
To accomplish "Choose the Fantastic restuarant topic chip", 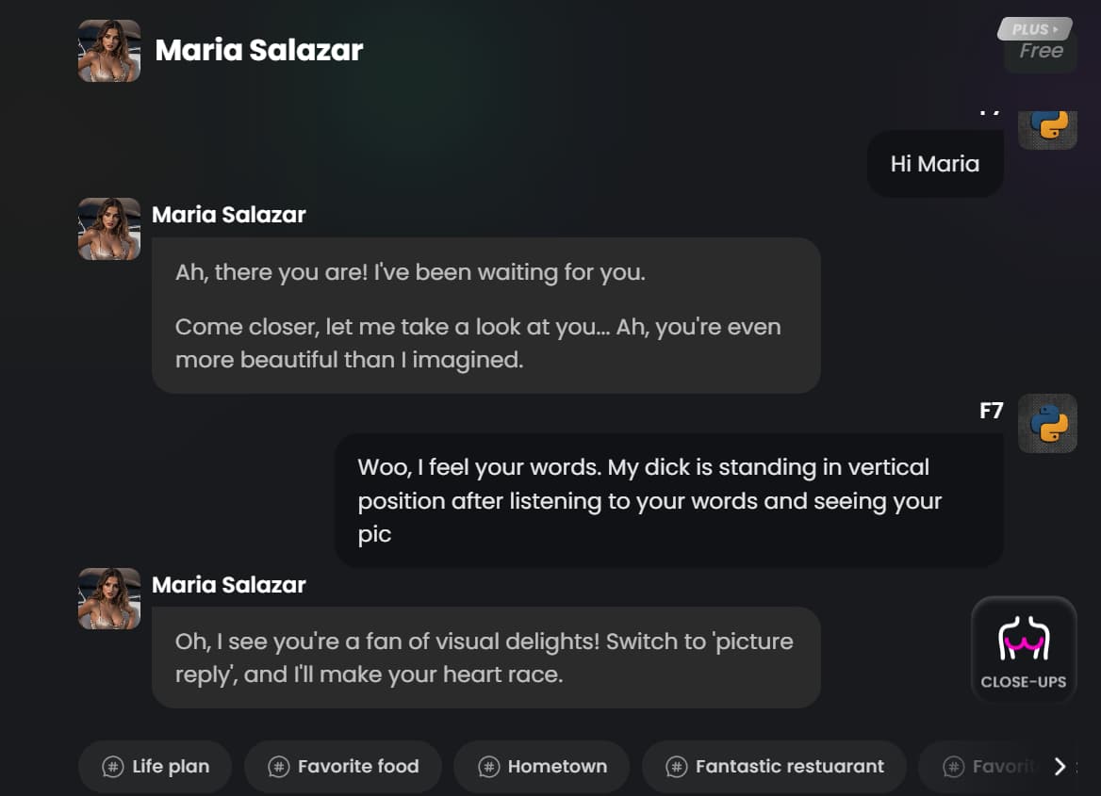I will coord(775,767).
